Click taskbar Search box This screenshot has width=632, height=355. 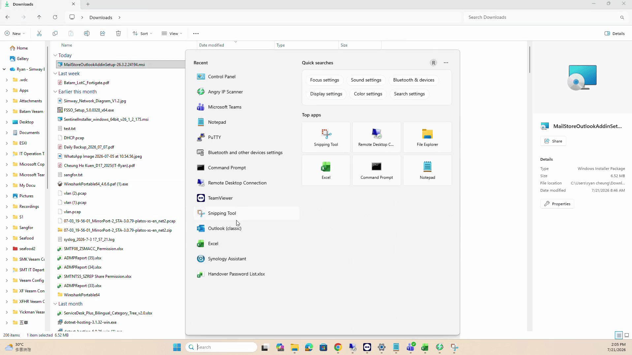point(222,347)
